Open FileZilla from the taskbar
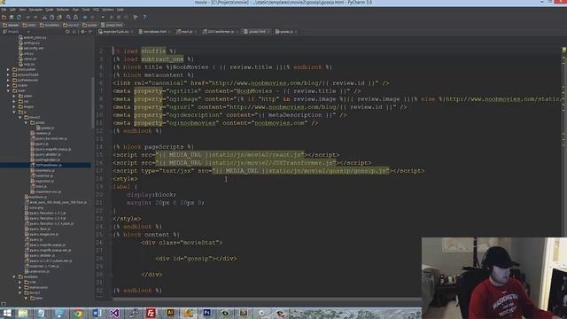This screenshot has width=567, height=319. pos(151,313)
